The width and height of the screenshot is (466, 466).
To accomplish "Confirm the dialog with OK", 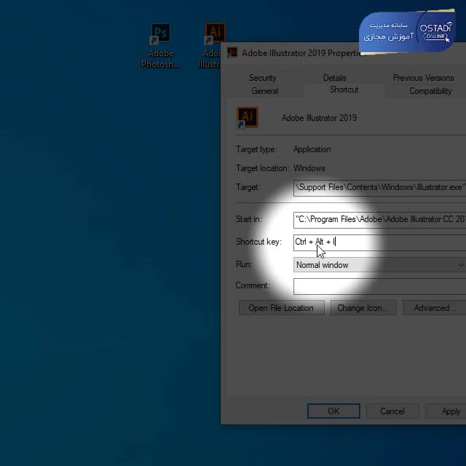I will click(x=333, y=411).
